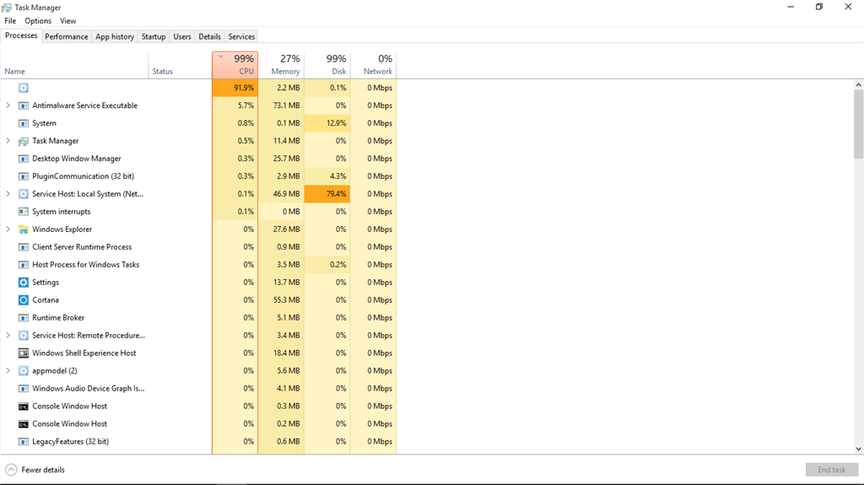Viewport: 864px width, 485px height.
Task: Click the Console Window Host icon using 0.3 MB
Action: click(23, 407)
